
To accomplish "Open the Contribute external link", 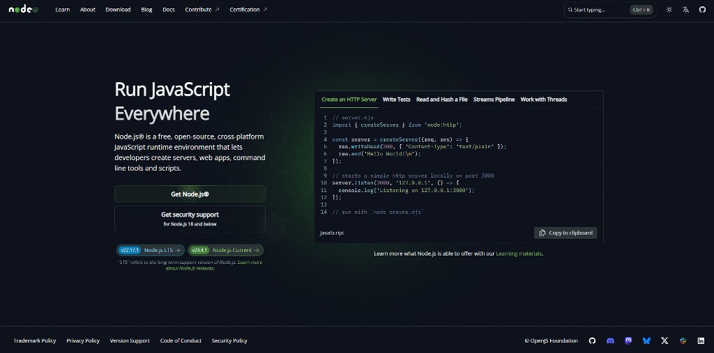I will click(x=202, y=10).
